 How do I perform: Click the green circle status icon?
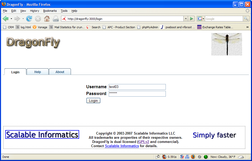206,157
